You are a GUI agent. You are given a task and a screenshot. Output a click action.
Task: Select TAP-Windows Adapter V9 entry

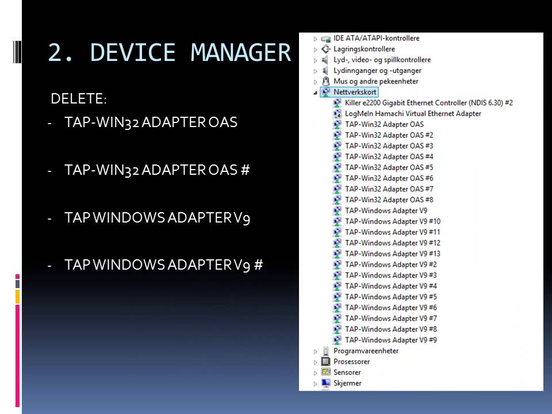coord(386,210)
